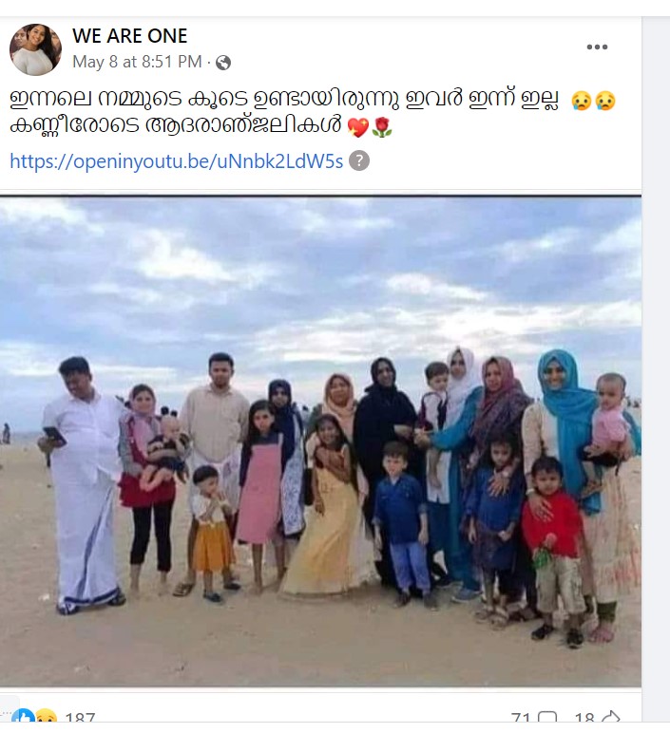Image resolution: width=670 pixels, height=733 pixels.
Task: Click the globe public audience icon
Action: (x=223, y=63)
